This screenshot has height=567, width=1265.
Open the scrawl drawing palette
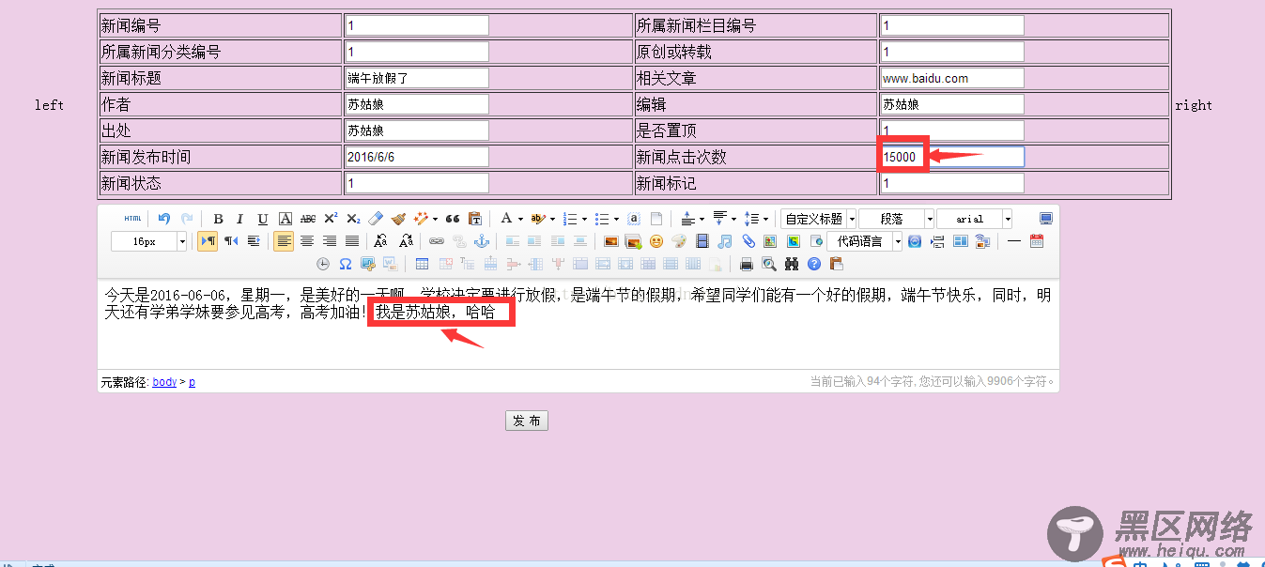(679, 241)
